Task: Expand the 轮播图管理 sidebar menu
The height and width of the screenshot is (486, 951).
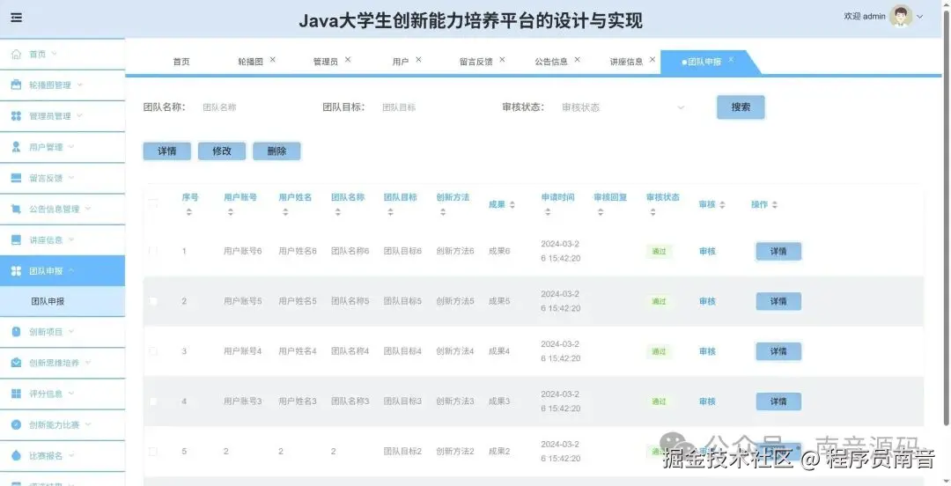Action: point(80,85)
